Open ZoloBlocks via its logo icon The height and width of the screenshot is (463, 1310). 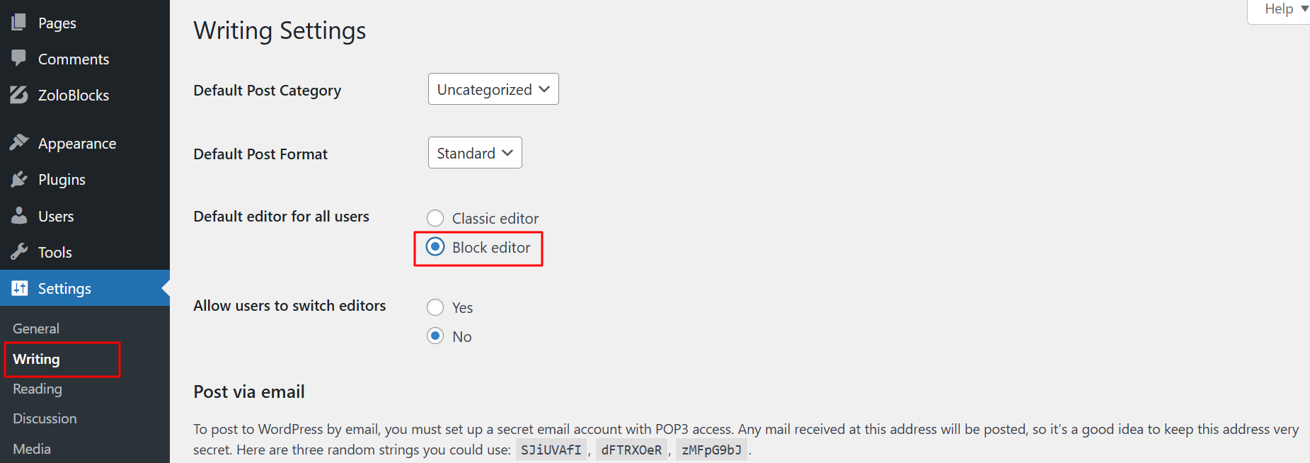pyautogui.click(x=19, y=95)
